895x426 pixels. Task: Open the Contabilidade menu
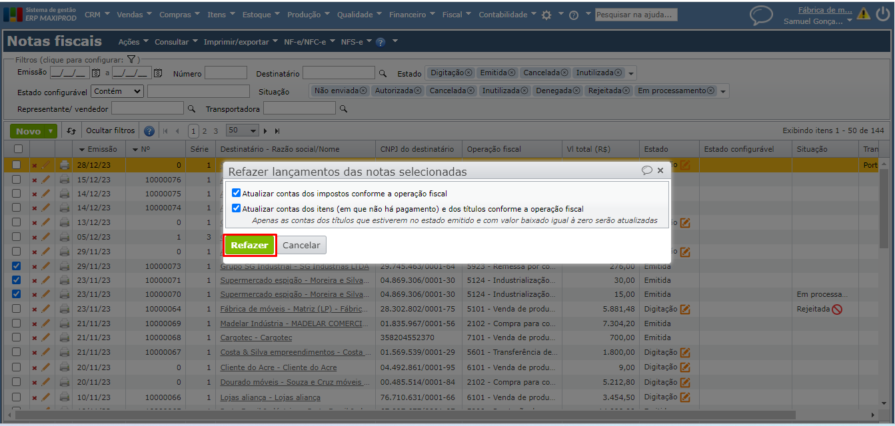508,15
